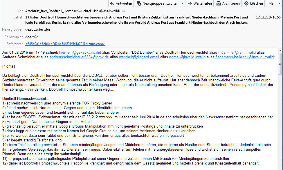The image size is (283, 170).
Task: Star the message next to the sender address
Action: click(123, 11)
